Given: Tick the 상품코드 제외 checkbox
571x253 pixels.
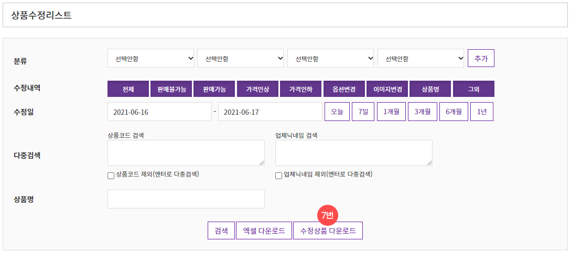Looking at the screenshot, I should (x=111, y=175).
